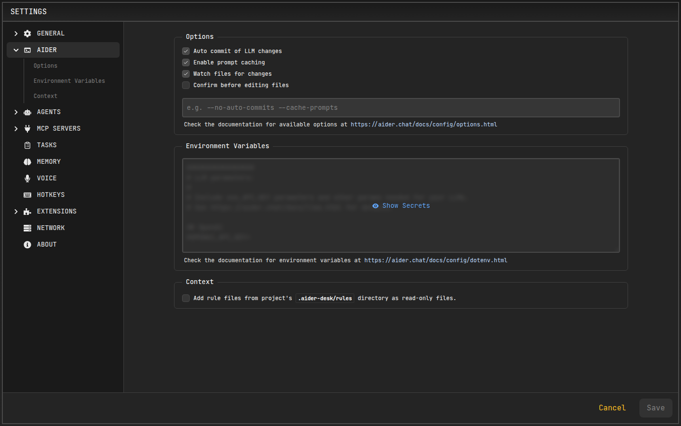This screenshot has width=681, height=426.
Task: Check Add rule files from project's directory
Action: (x=186, y=298)
